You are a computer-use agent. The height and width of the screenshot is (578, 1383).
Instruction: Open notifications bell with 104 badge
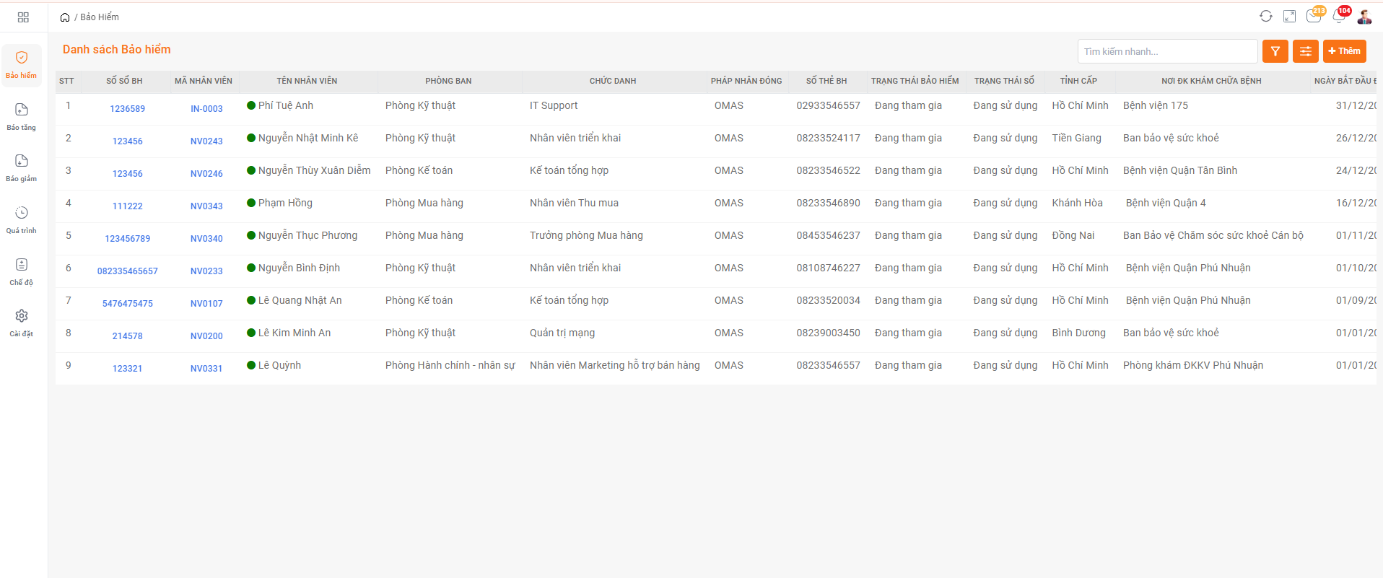[1339, 17]
